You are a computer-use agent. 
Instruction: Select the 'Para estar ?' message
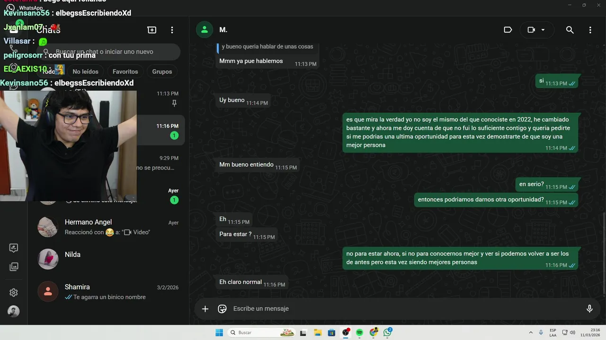[x=246, y=235]
